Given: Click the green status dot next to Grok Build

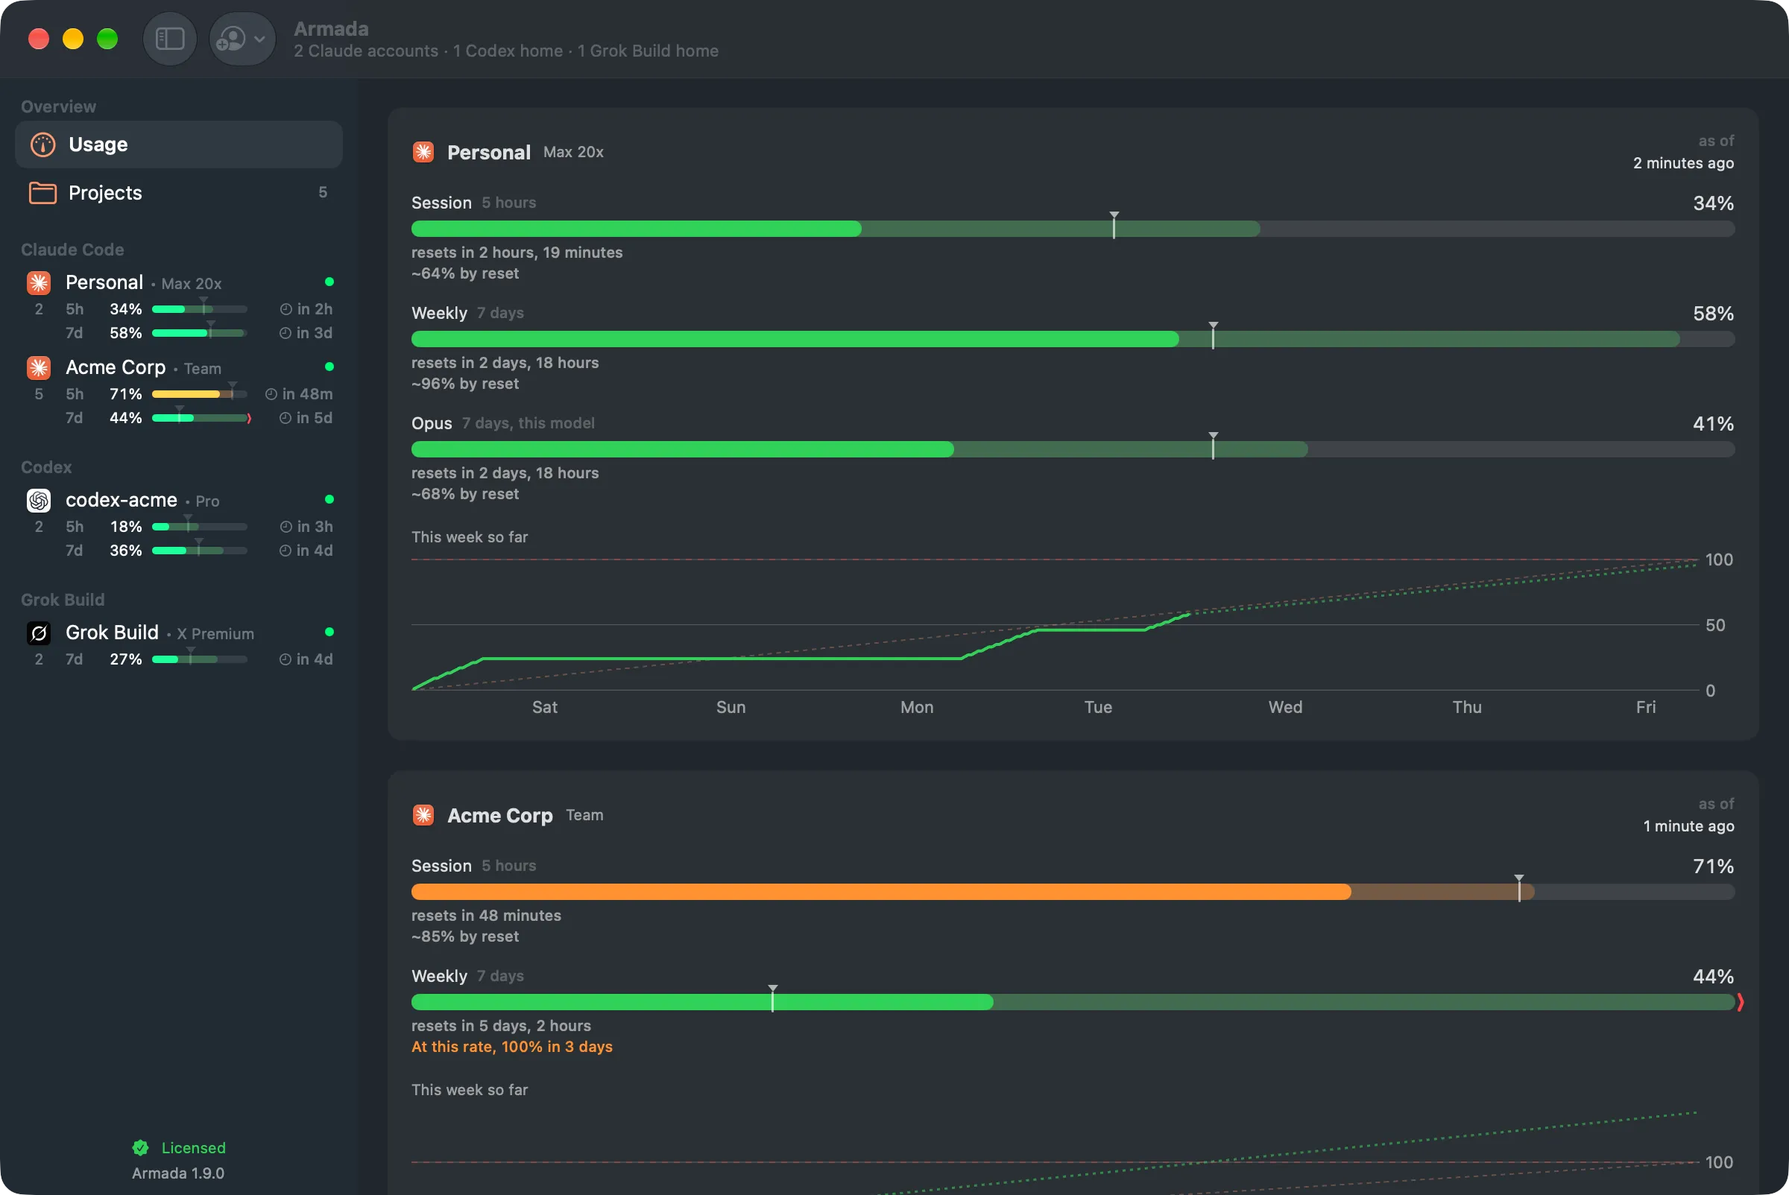Looking at the screenshot, I should (329, 632).
